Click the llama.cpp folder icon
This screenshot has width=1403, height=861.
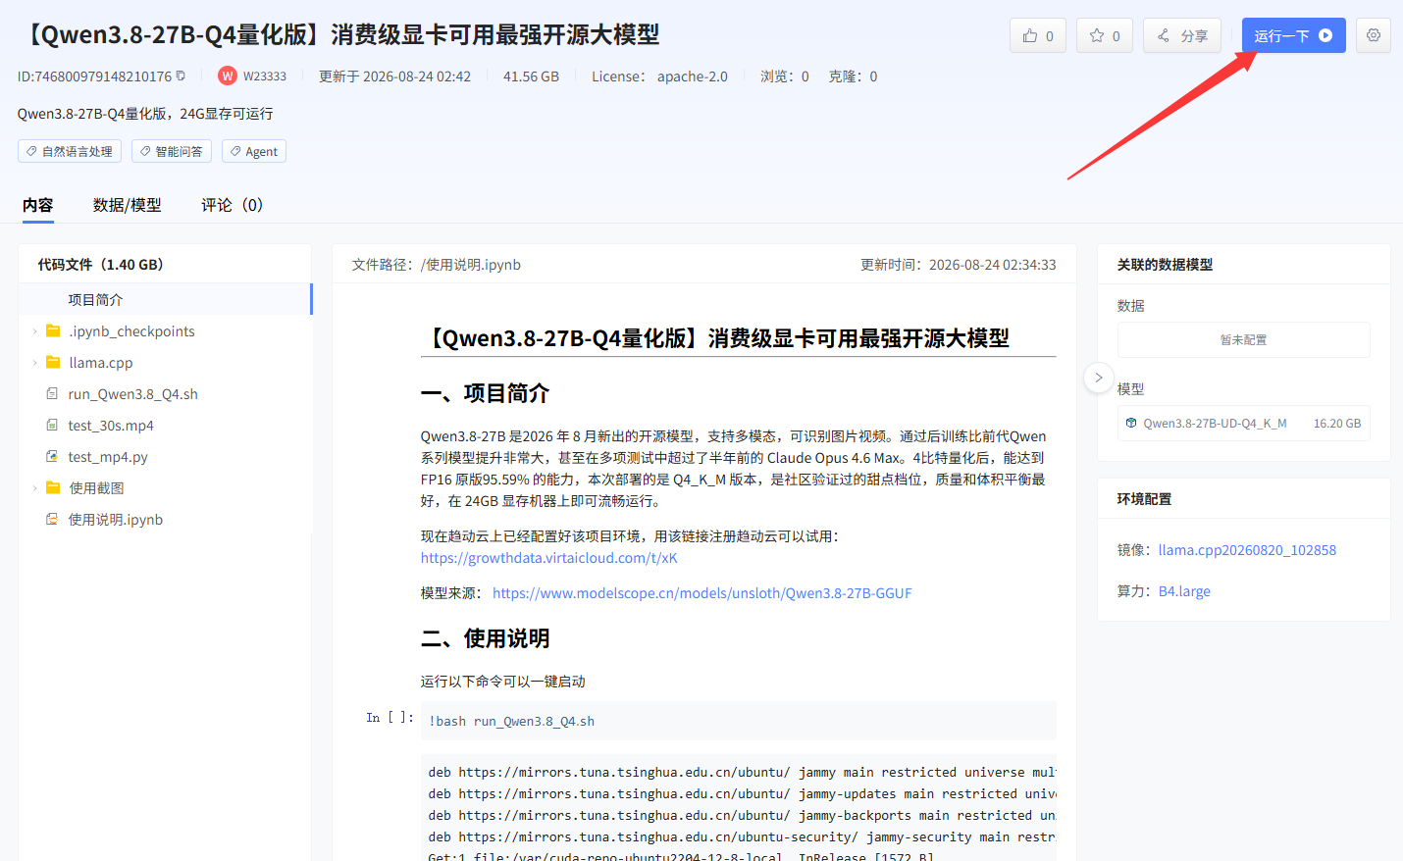click(53, 363)
